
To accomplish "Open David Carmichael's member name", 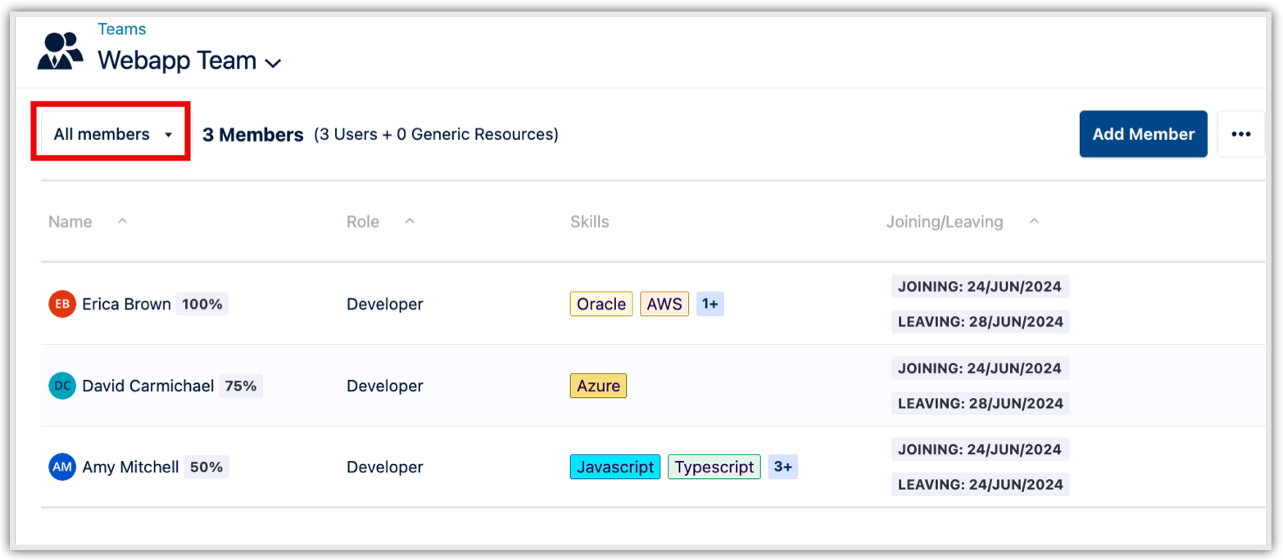I will pyautogui.click(x=147, y=386).
